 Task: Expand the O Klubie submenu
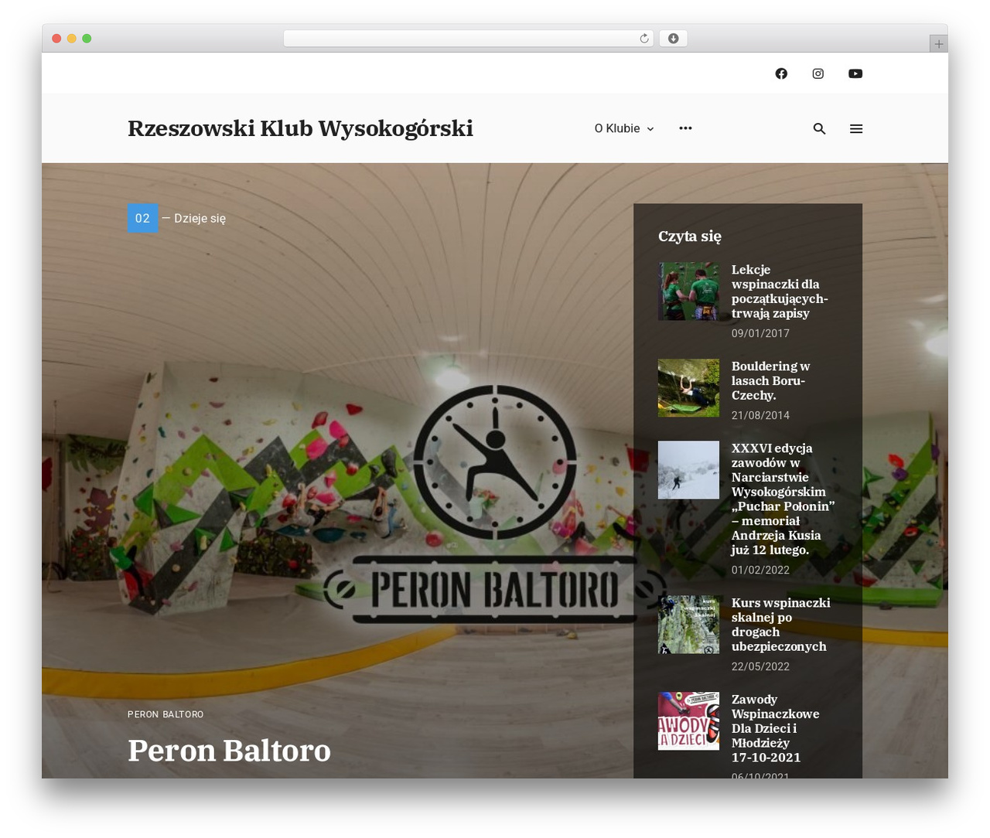[624, 128]
